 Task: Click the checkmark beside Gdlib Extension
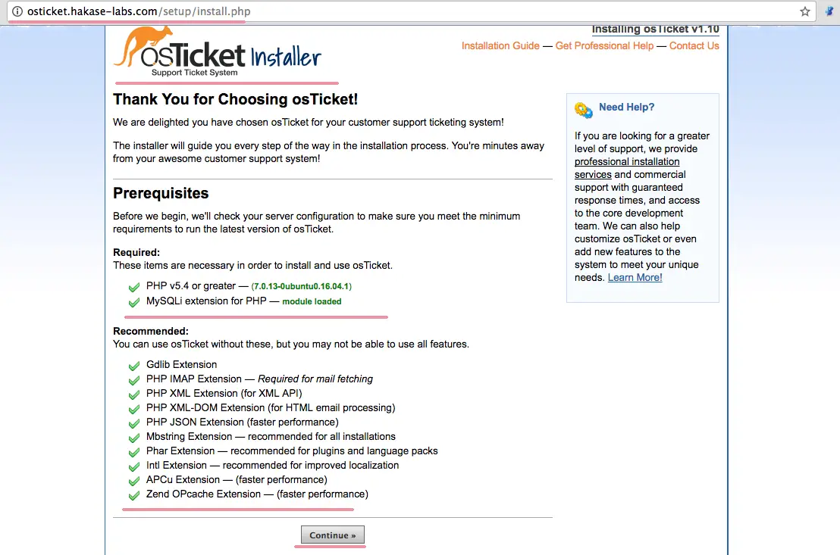click(x=134, y=366)
